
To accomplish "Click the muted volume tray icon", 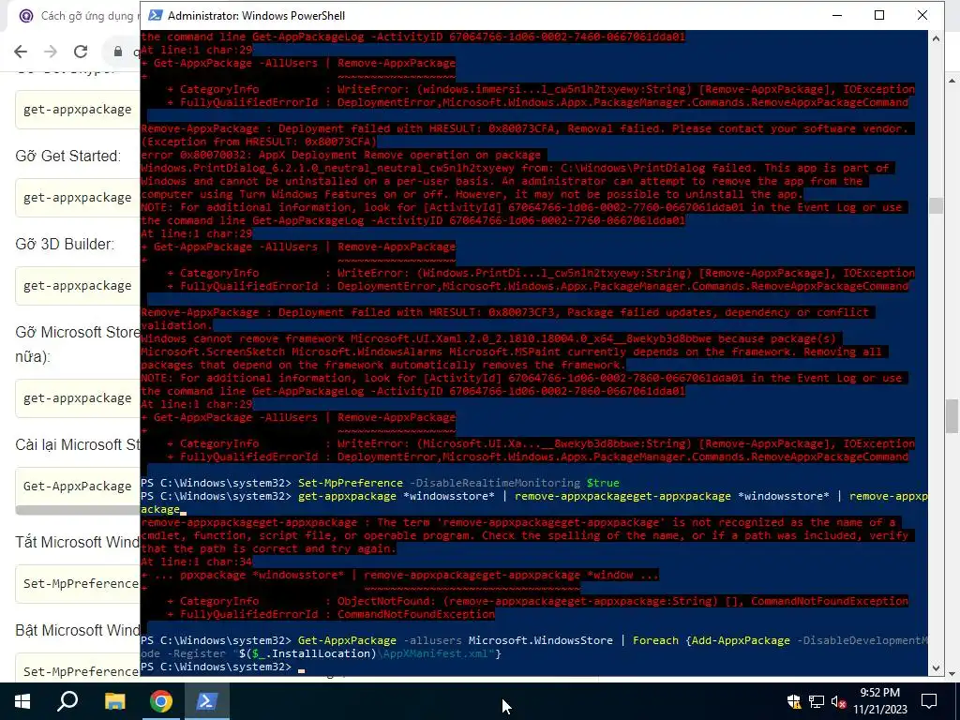I will click(839, 701).
